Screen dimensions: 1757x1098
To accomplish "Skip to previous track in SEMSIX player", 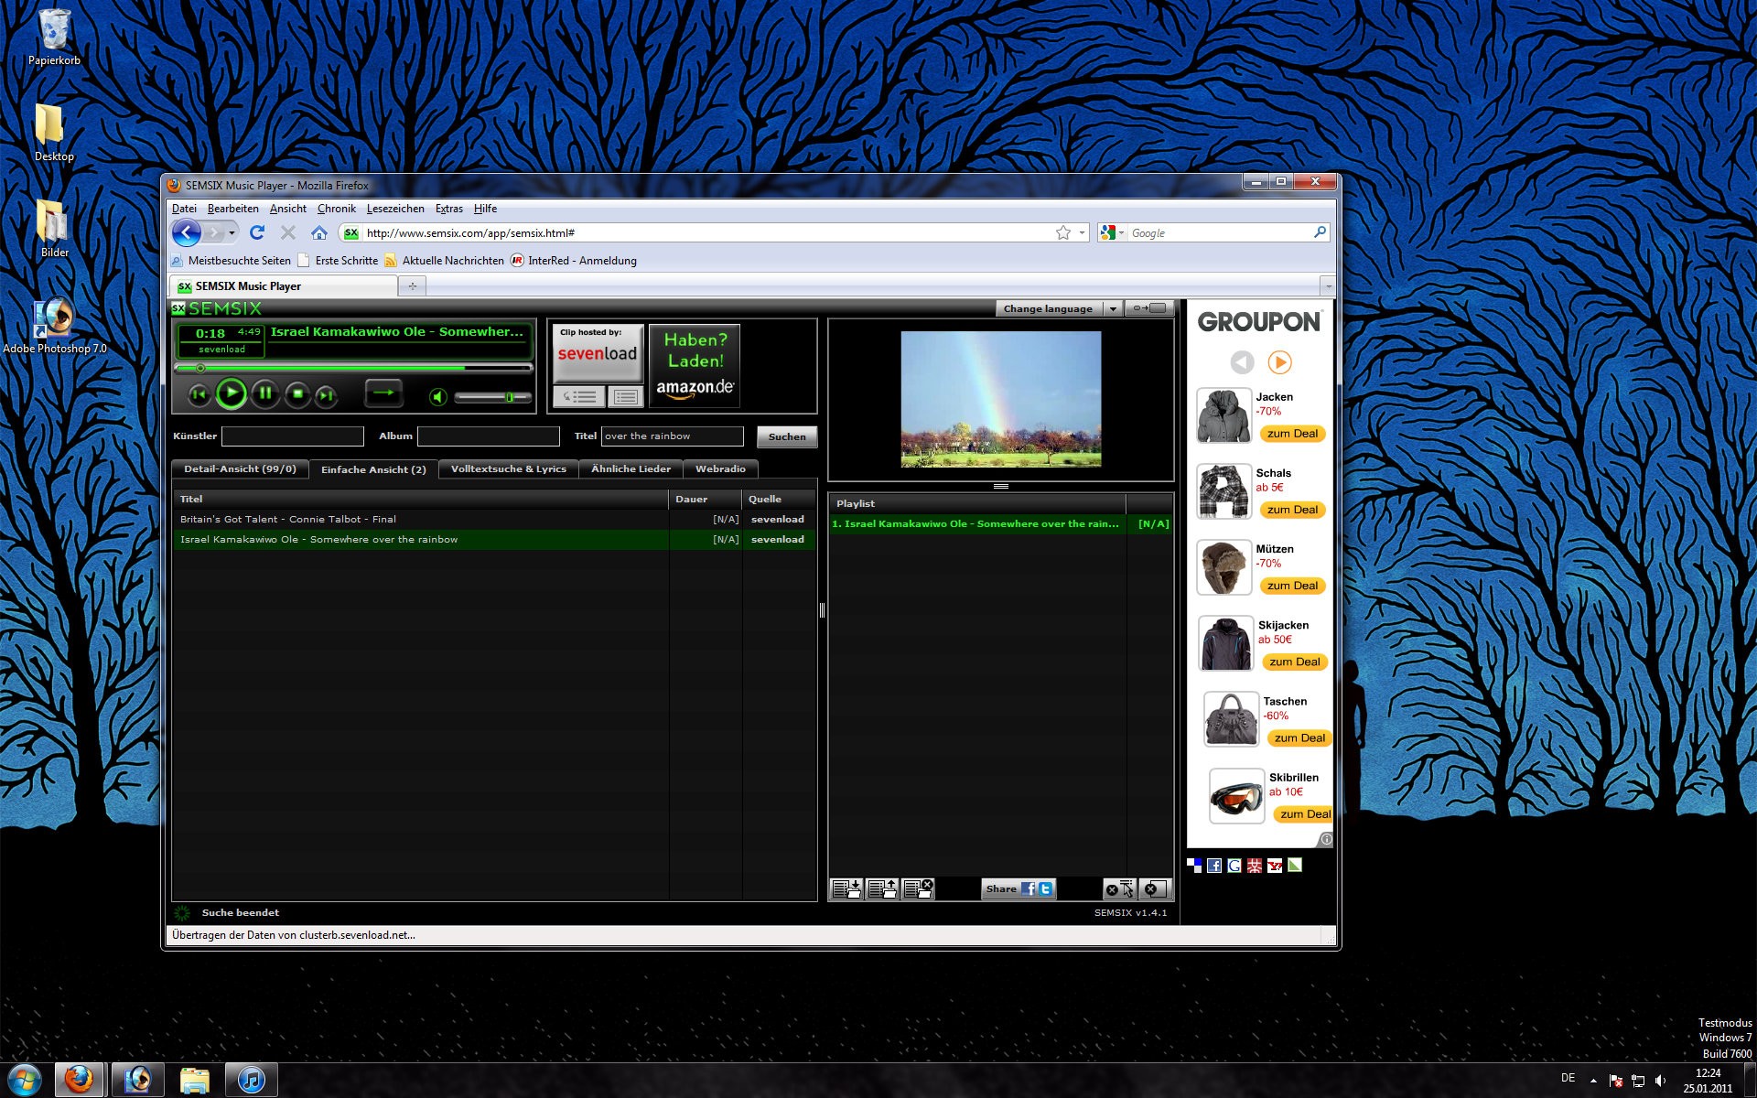I will 199,395.
